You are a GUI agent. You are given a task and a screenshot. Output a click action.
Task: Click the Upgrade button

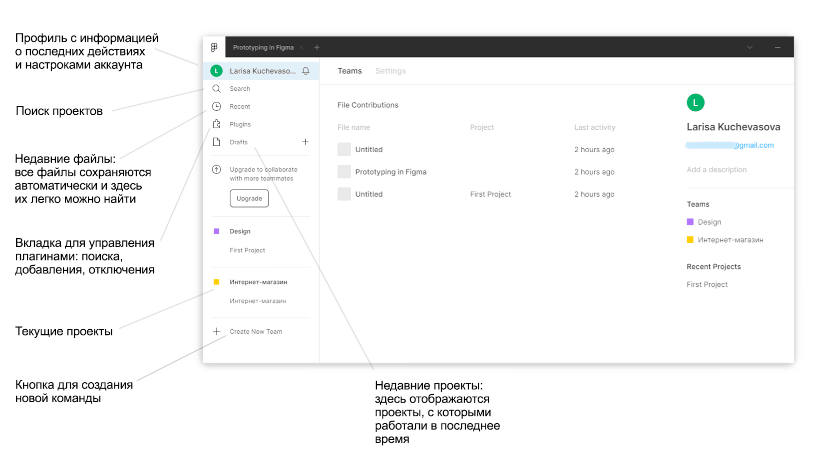click(x=249, y=199)
